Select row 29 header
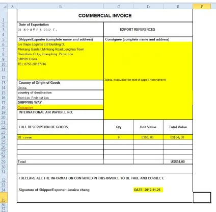The height and width of the screenshot is (212, 216). click(x=4, y=162)
